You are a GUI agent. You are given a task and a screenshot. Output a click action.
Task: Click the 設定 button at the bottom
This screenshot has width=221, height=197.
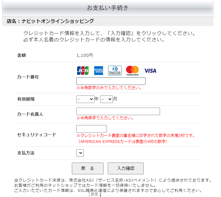tap(94, 194)
